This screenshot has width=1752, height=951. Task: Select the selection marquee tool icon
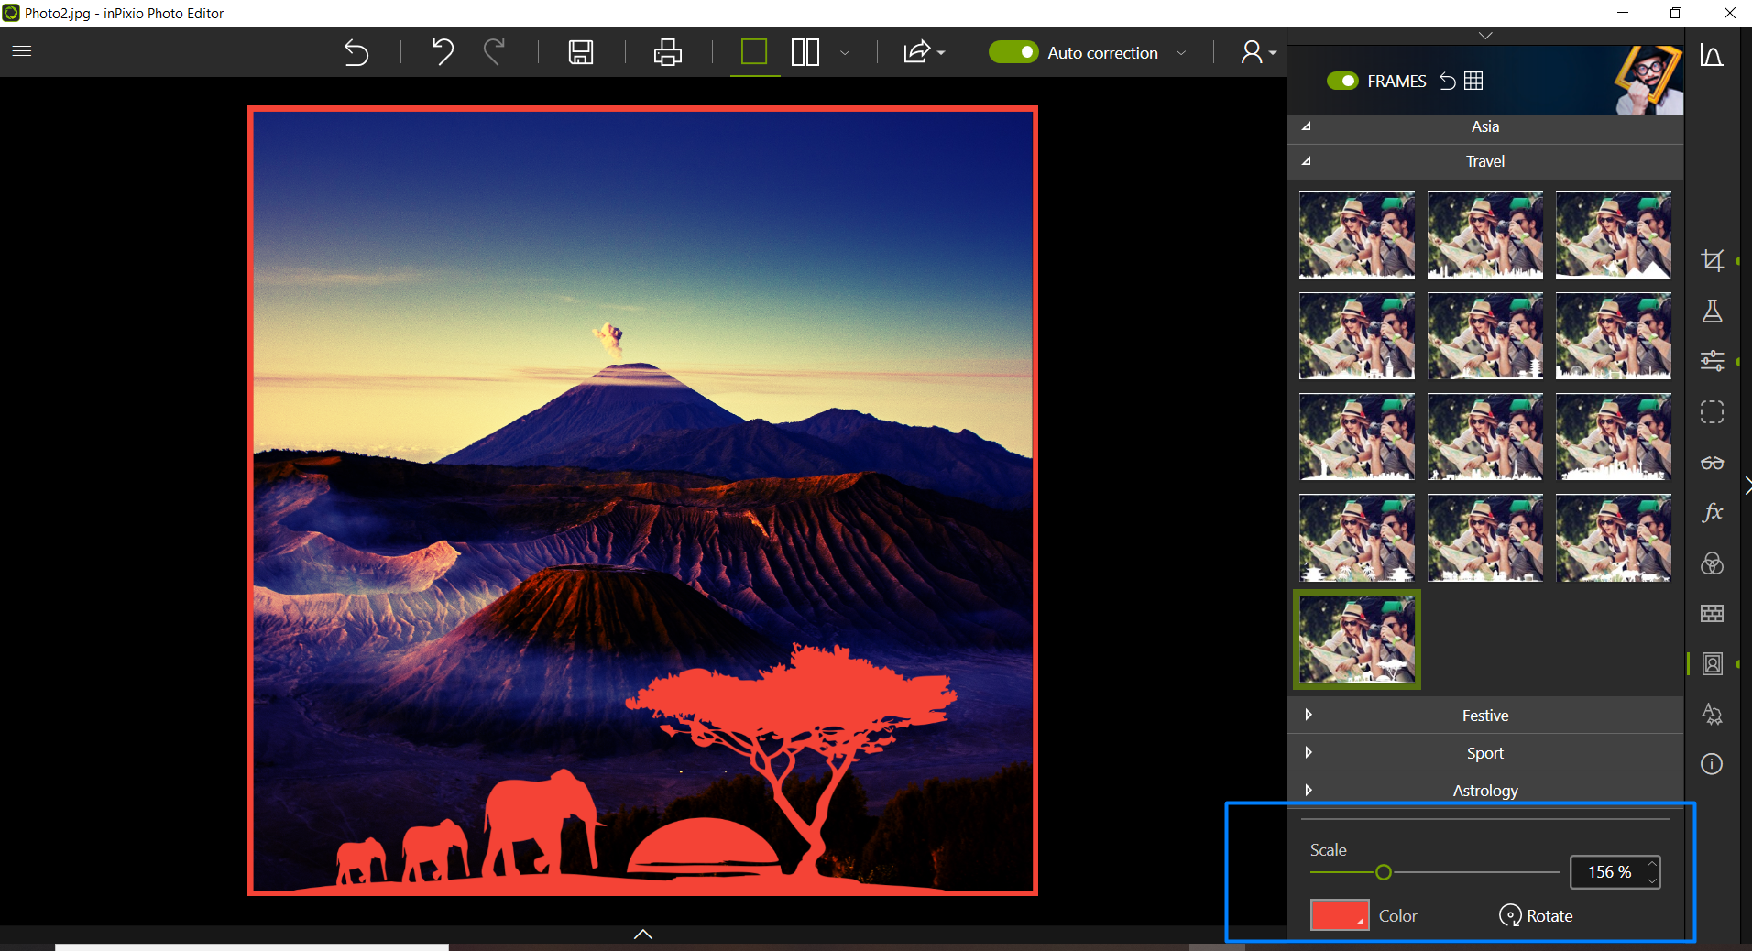[1712, 412]
